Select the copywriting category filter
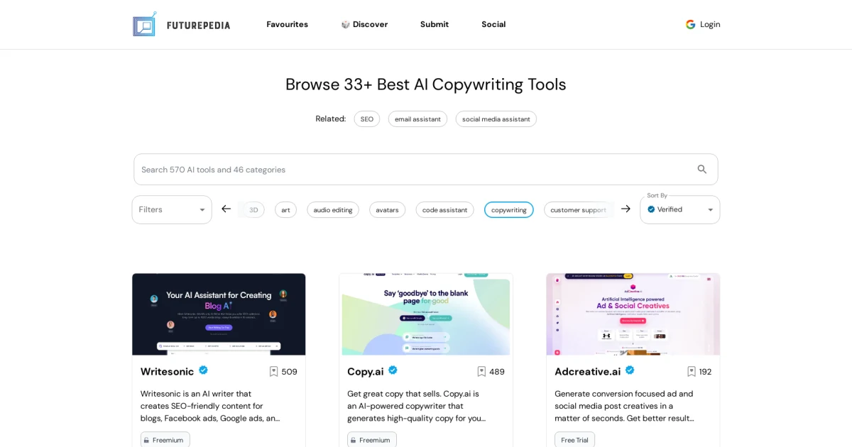Screen dimensions: 852x447 pos(508,209)
